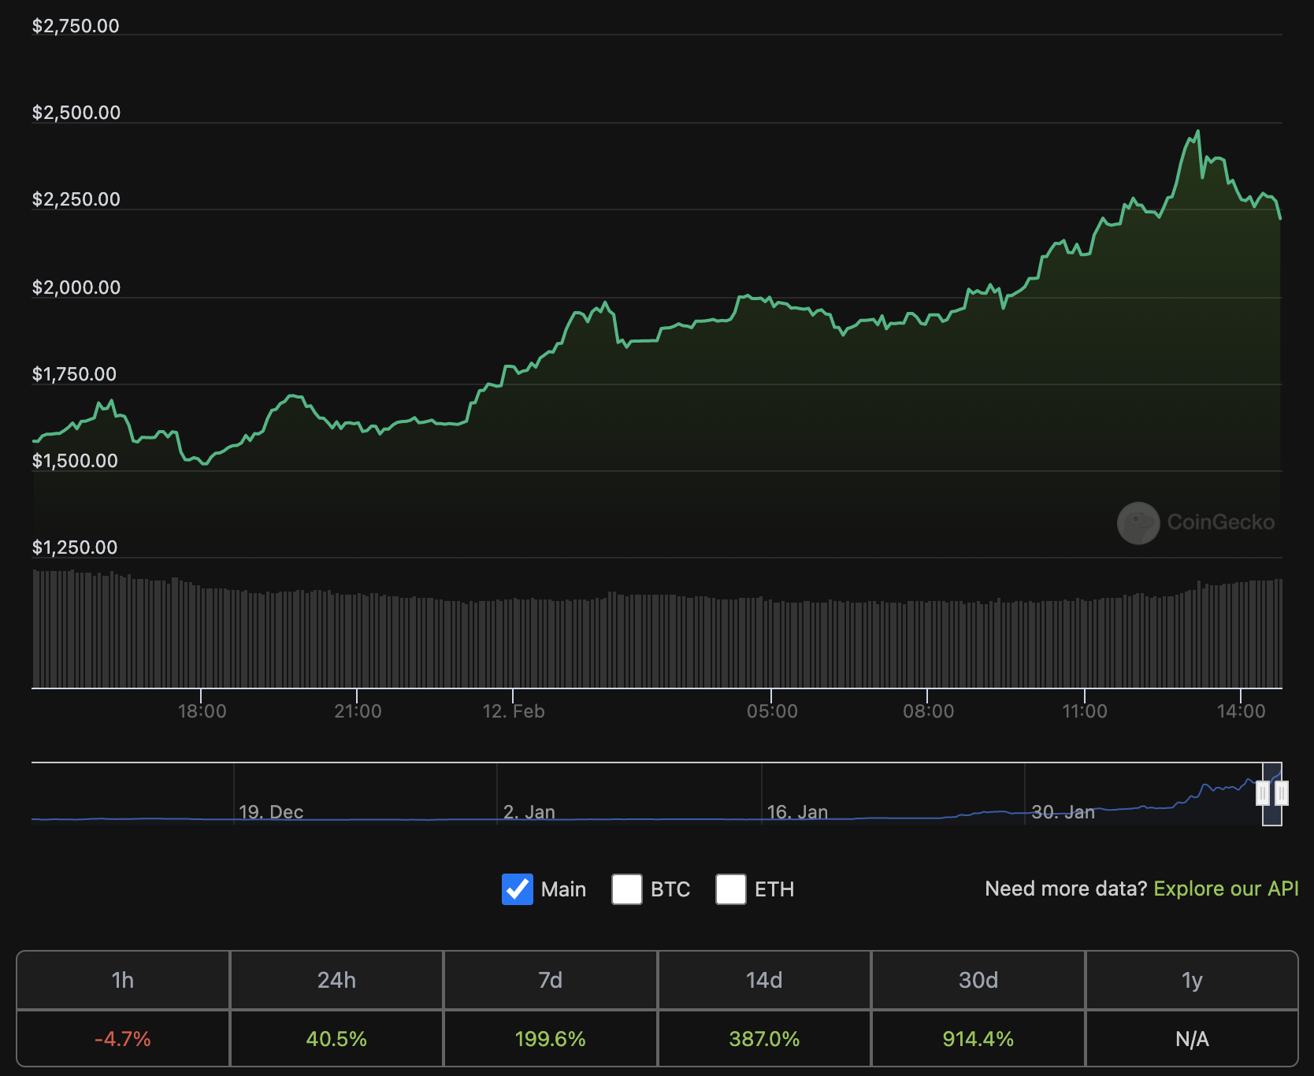Click the left range slider handle
1314x1076 pixels.
(1263, 793)
